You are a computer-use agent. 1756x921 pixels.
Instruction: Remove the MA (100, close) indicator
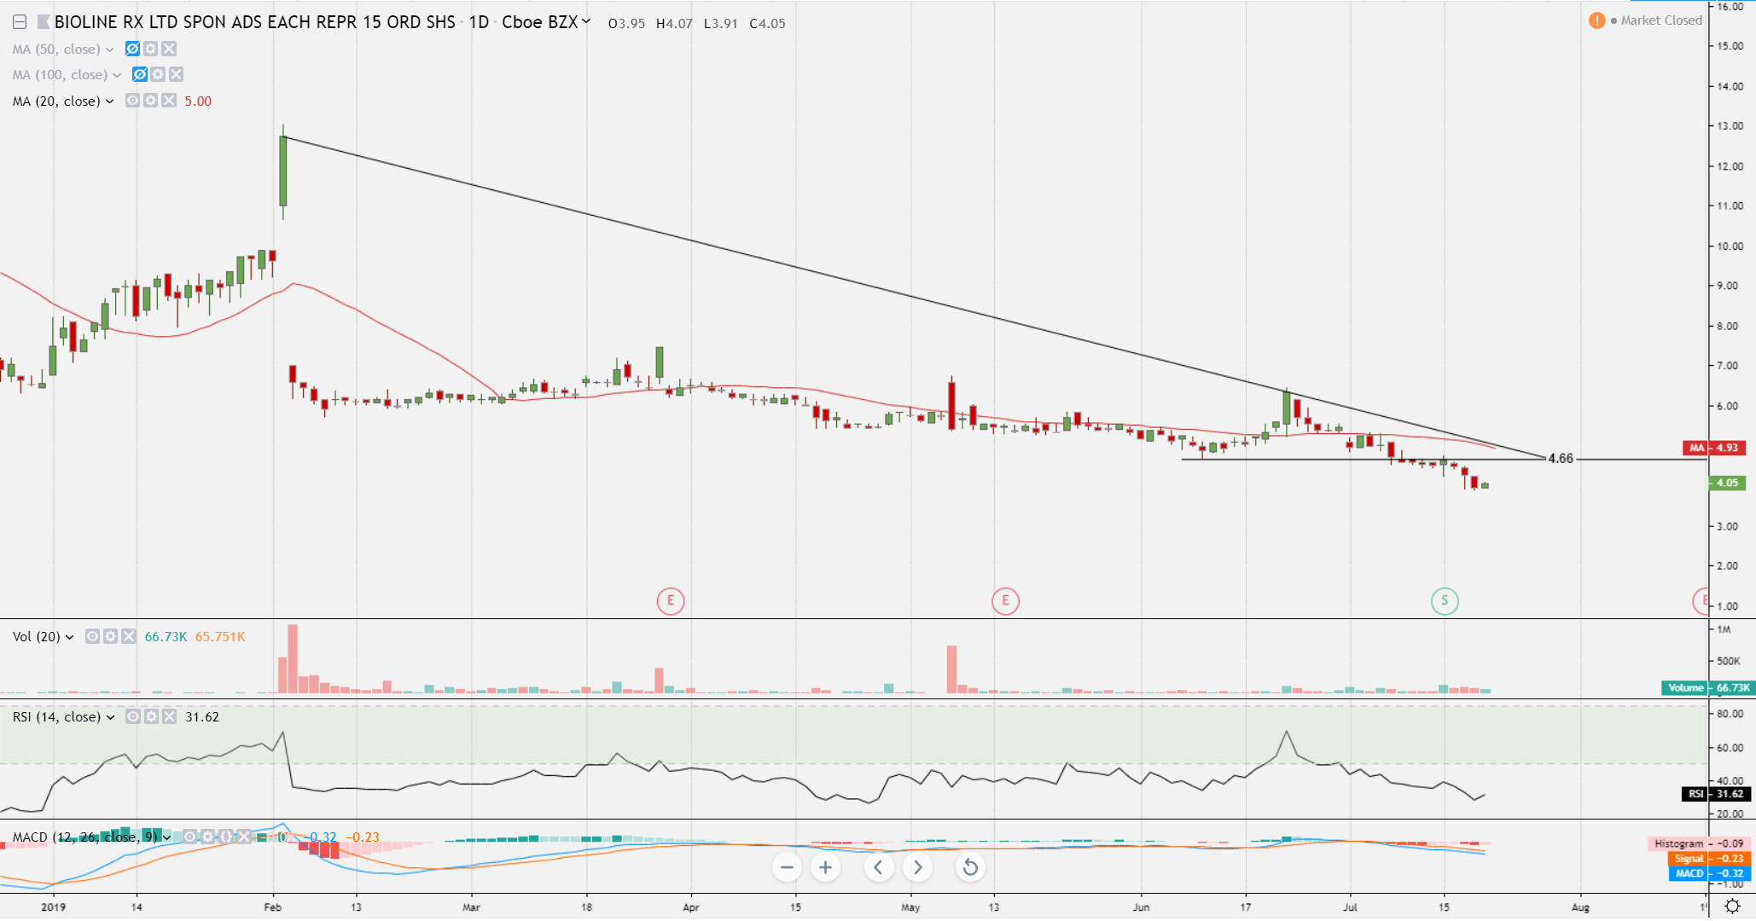(176, 75)
